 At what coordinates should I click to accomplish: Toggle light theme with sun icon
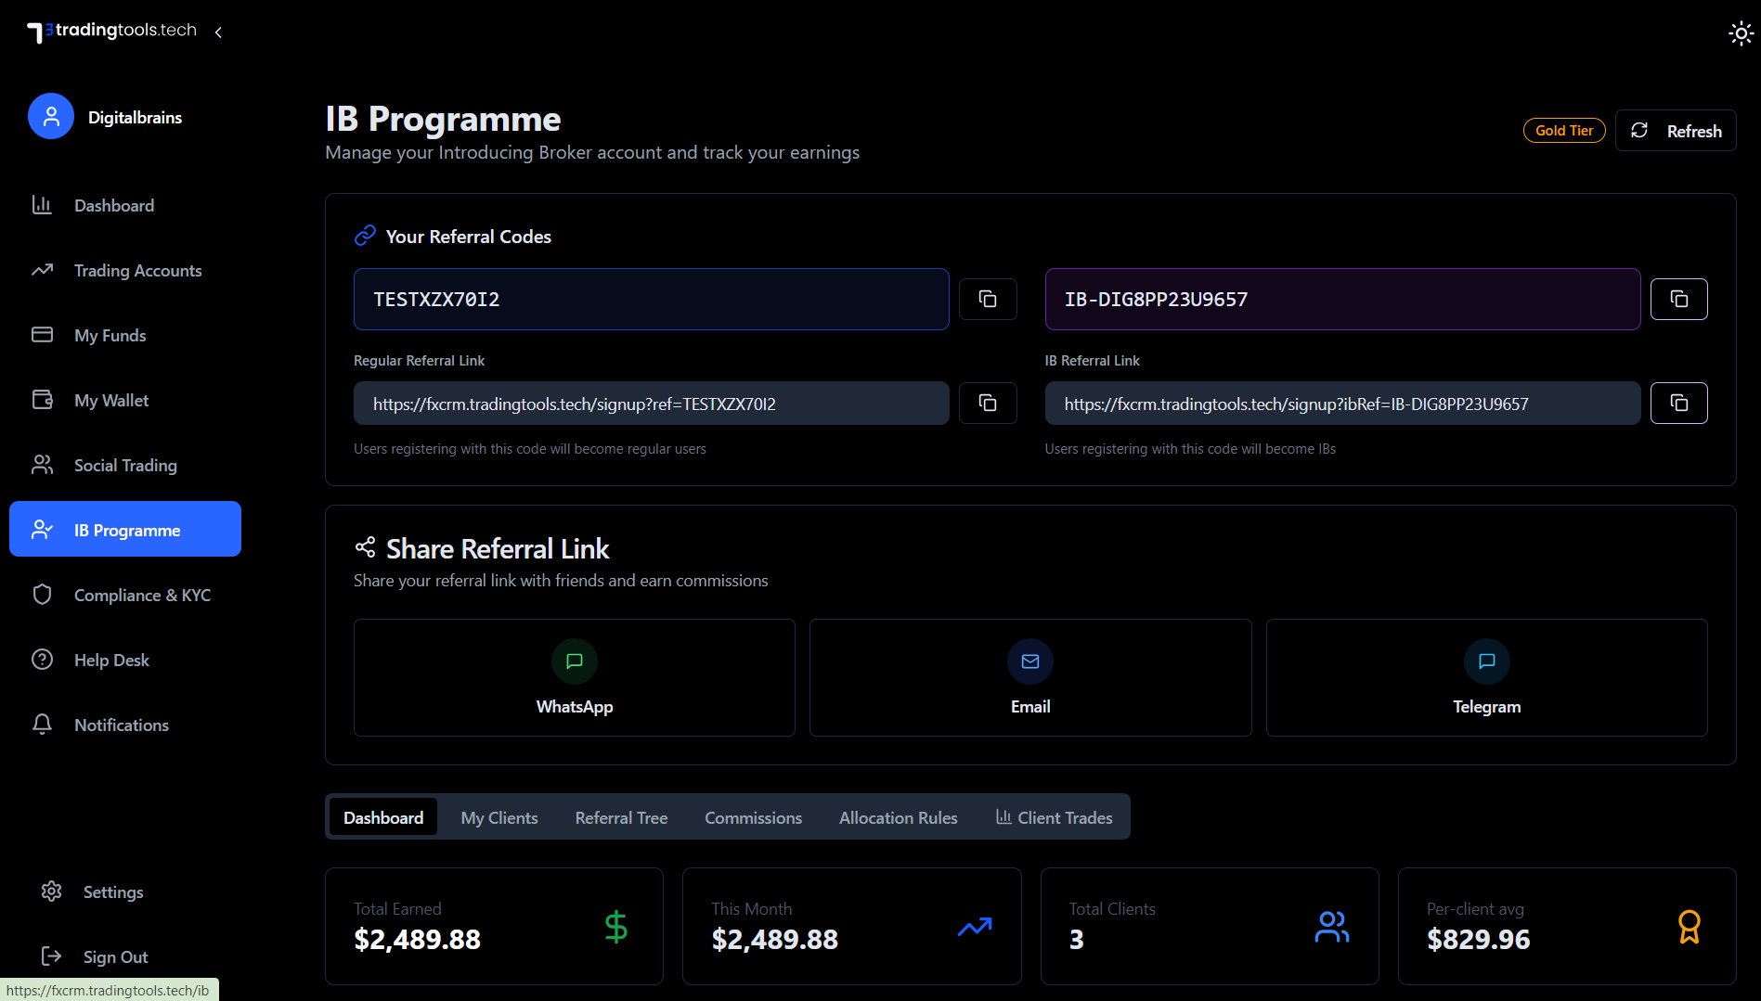click(x=1741, y=33)
